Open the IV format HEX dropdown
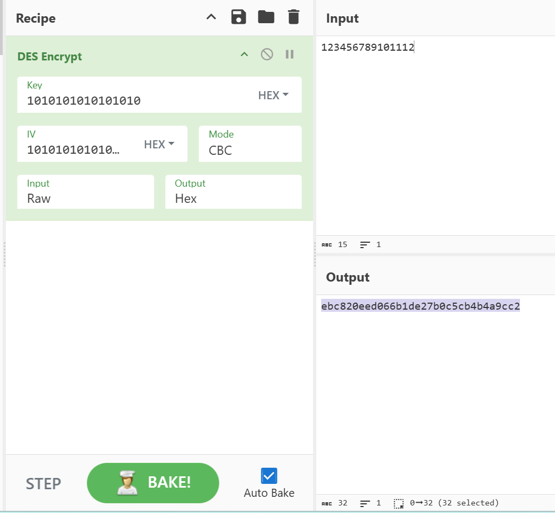 click(x=159, y=144)
